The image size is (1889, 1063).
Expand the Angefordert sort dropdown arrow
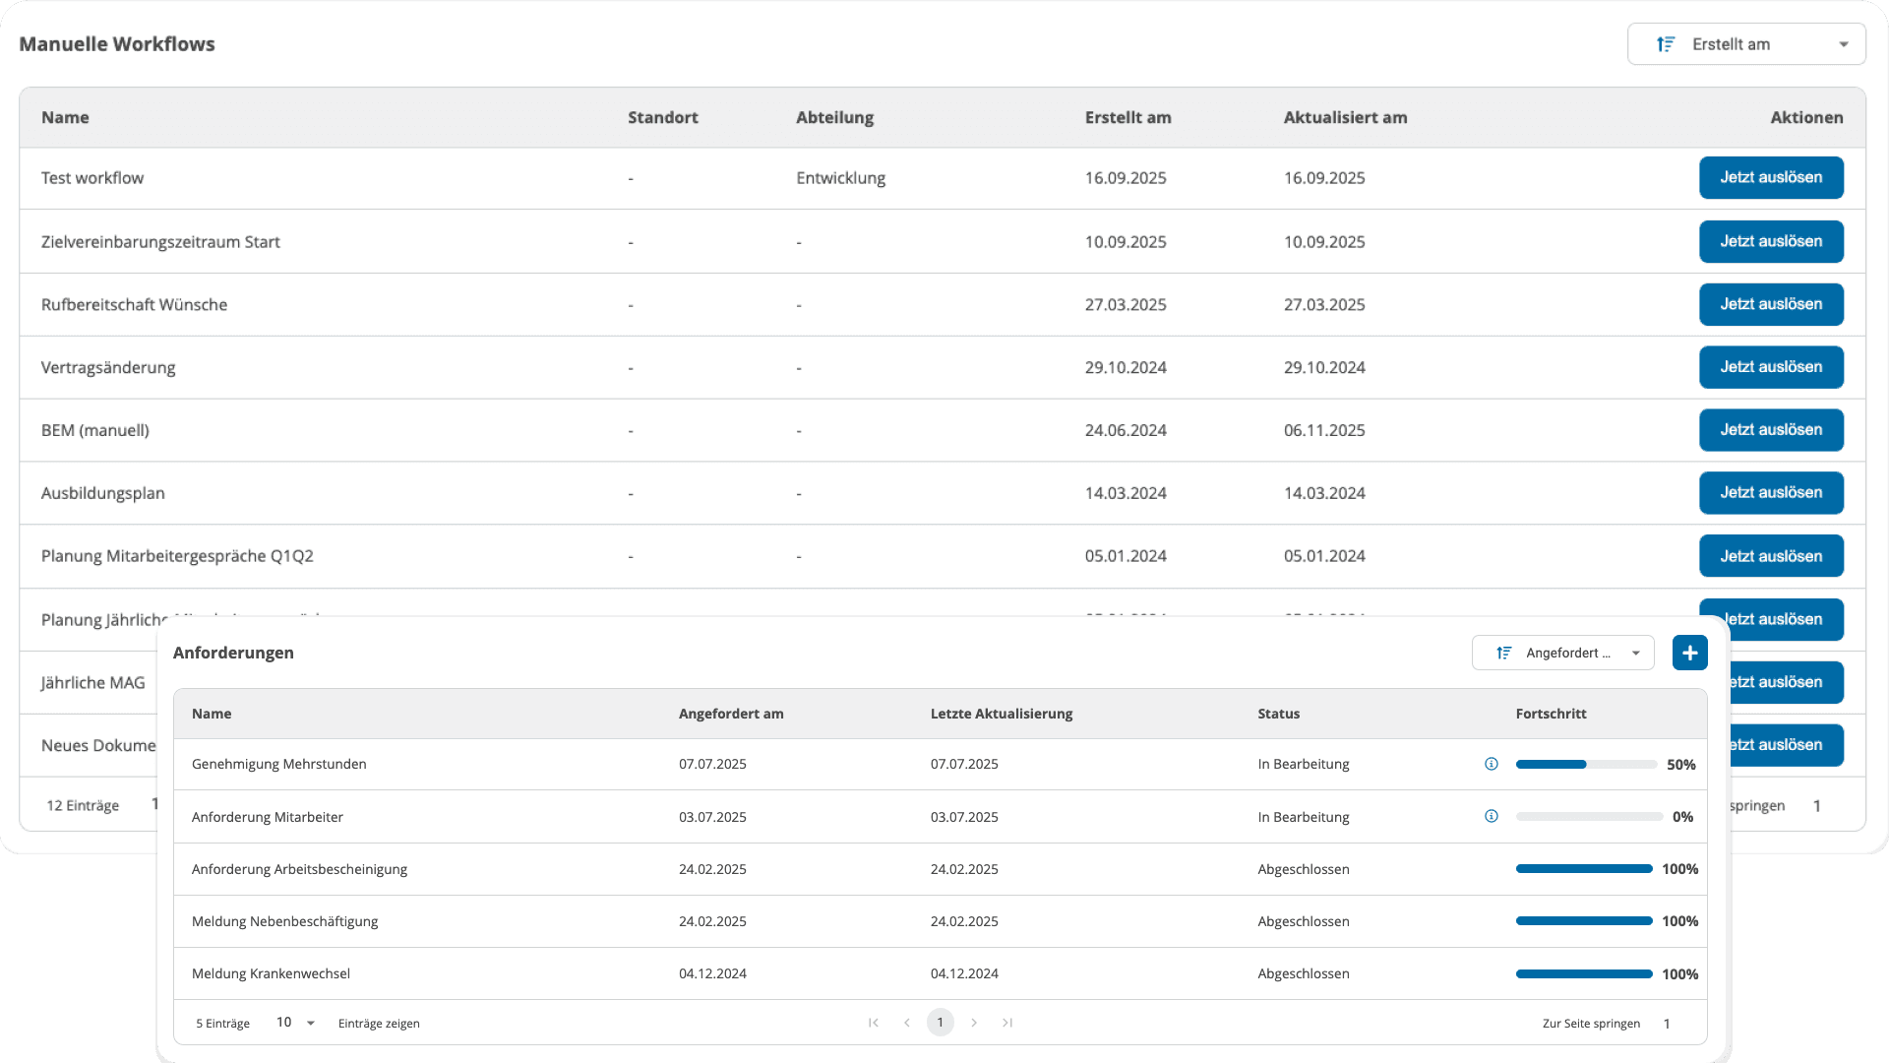(x=1636, y=653)
